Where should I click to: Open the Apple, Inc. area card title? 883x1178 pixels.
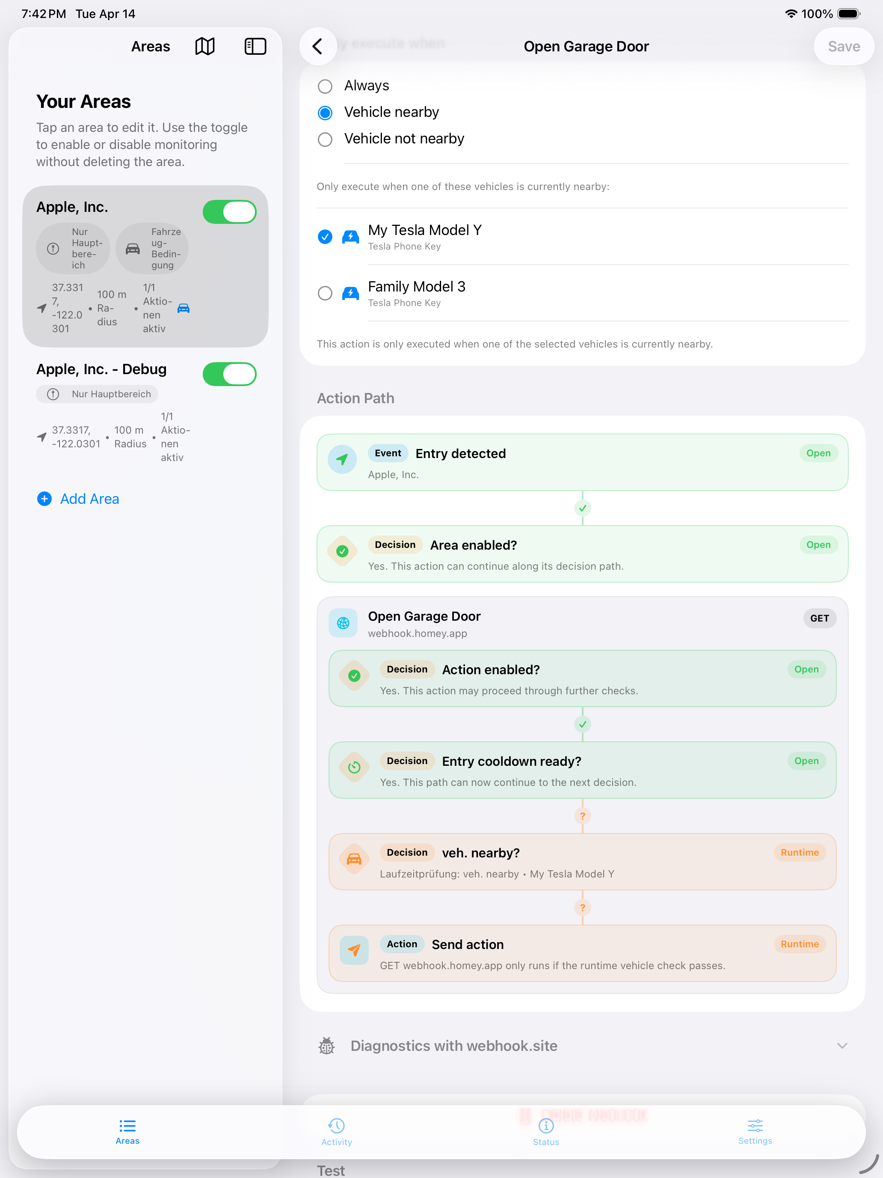(x=72, y=207)
